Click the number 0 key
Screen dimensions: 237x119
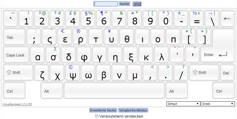tap(165, 18)
